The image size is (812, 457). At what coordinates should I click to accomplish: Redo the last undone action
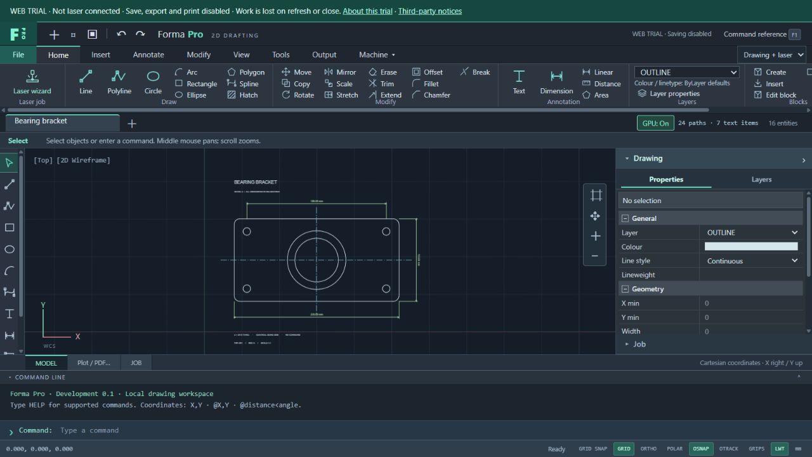[x=140, y=34]
